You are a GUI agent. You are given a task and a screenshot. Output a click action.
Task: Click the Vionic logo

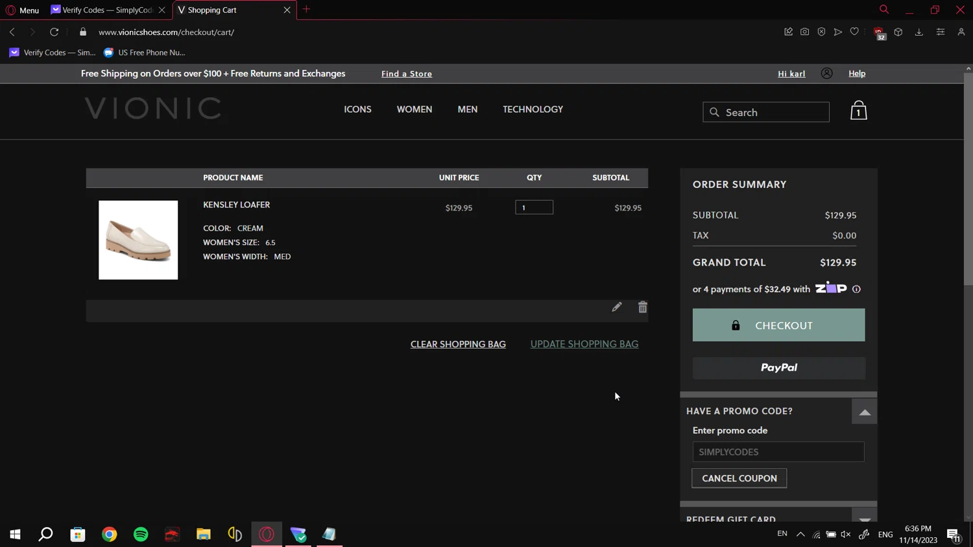pos(153,108)
